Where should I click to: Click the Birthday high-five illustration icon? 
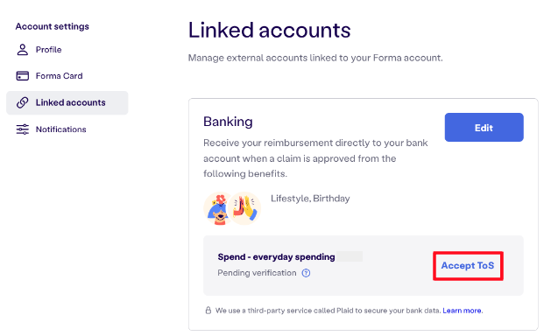[245, 208]
